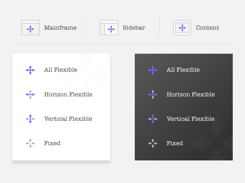Click All Flexible arrows icon in white panel
This screenshot has height=183, width=245.
[30, 70]
